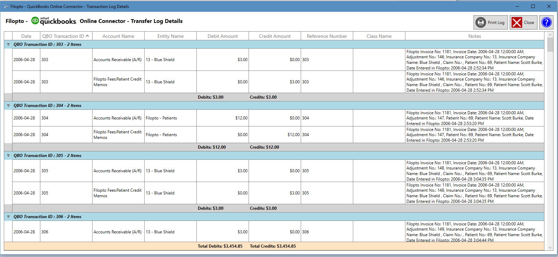
Task: Click the vertical scrollbar thumb
Action: tap(550, 44)
